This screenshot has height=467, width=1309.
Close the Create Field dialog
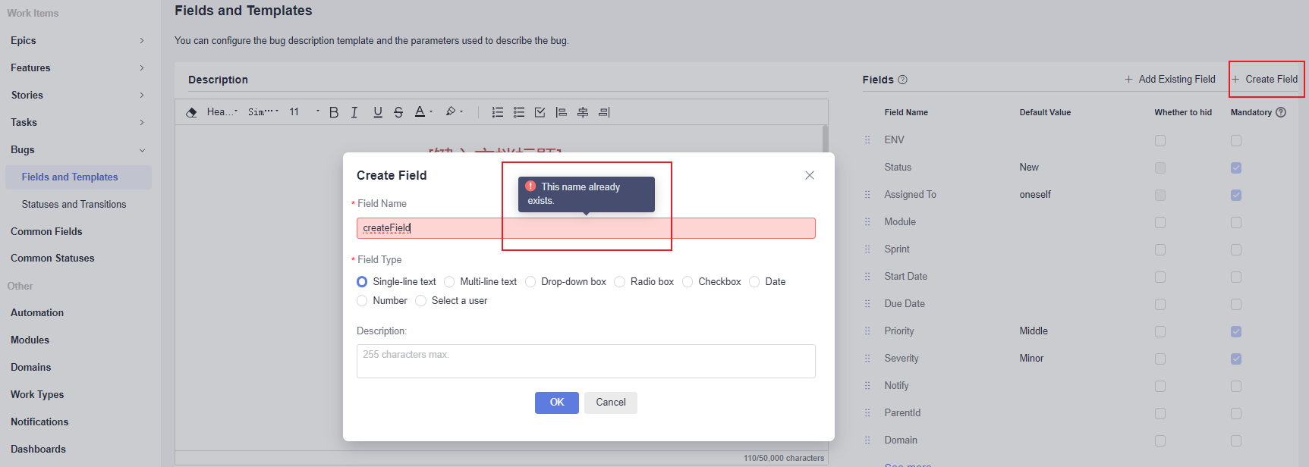(810, 175)
